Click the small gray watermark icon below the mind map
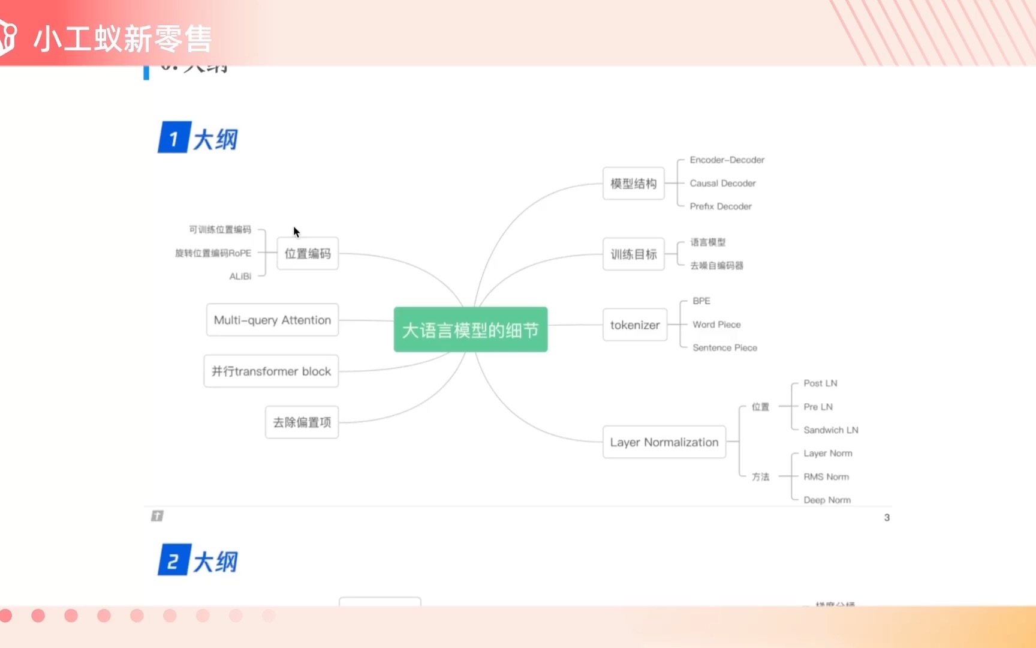Image resolution: width=1036 pixels, height=648 pixels. point(157,515)
